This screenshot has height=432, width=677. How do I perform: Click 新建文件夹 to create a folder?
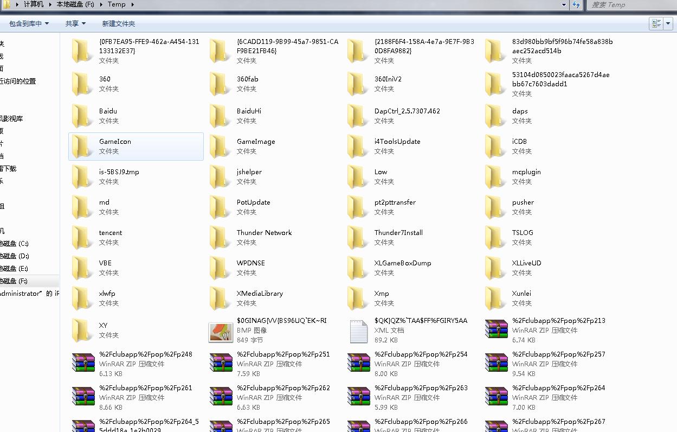point(119,24)
